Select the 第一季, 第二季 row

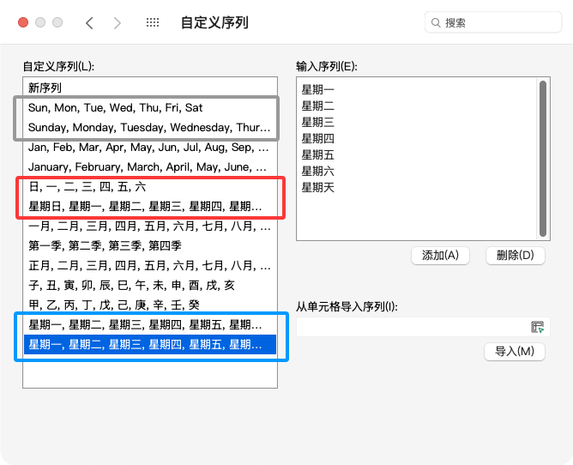pos(150,245)
